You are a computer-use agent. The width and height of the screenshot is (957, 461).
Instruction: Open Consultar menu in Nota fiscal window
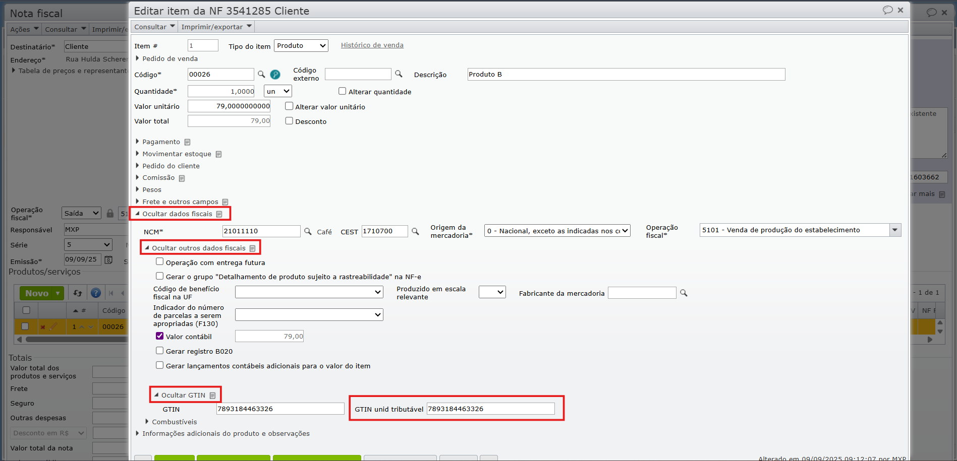[65, 29]
